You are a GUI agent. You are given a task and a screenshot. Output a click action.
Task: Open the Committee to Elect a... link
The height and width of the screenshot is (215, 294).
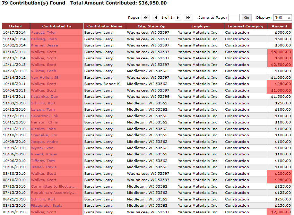pyautogui.click(x=53, y=187)
